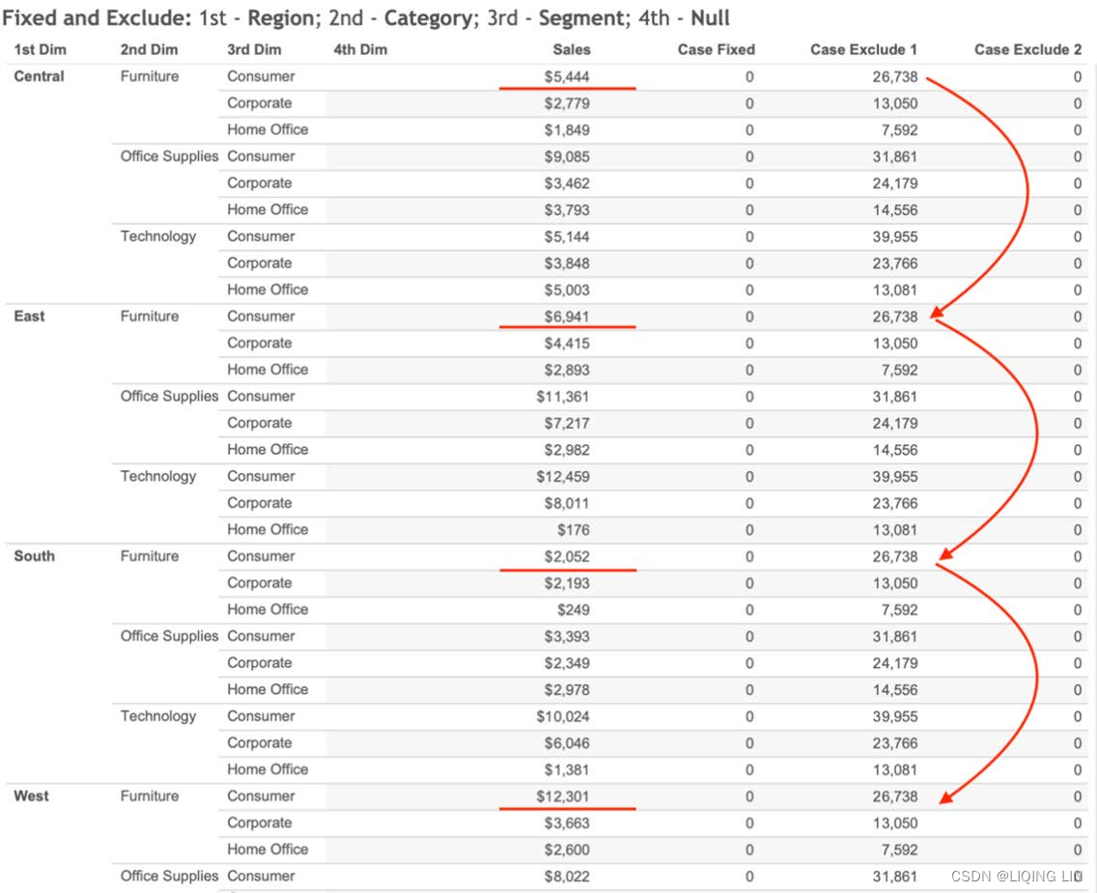Screen dimensions: 1097x893
Task: Click the $4,415 sales value
Action: coord(567,344)
